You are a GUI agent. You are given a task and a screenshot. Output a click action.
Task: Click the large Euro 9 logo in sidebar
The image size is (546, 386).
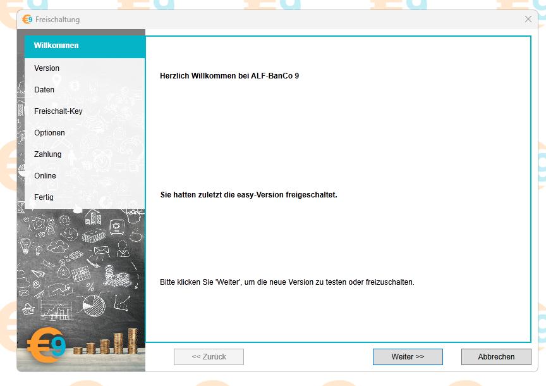tap(46, 345)
